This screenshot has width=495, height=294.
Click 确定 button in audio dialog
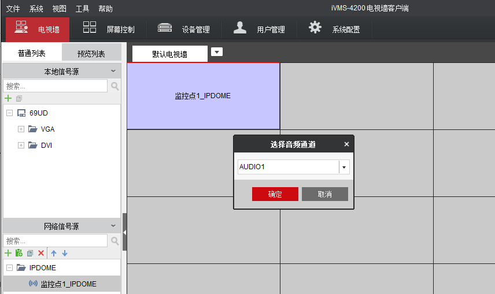tap(275, 194)
